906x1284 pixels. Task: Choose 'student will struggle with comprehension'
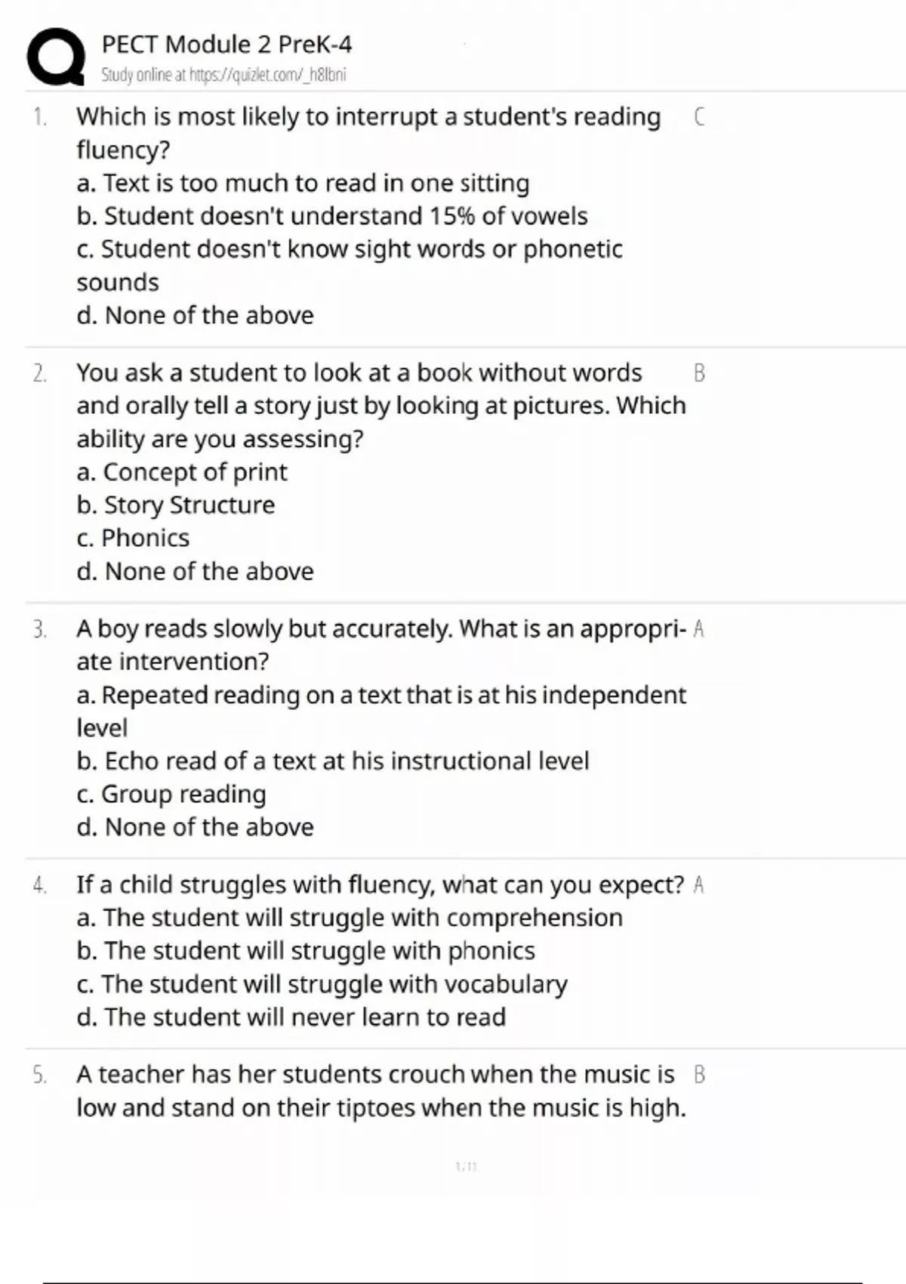[350, 918]
